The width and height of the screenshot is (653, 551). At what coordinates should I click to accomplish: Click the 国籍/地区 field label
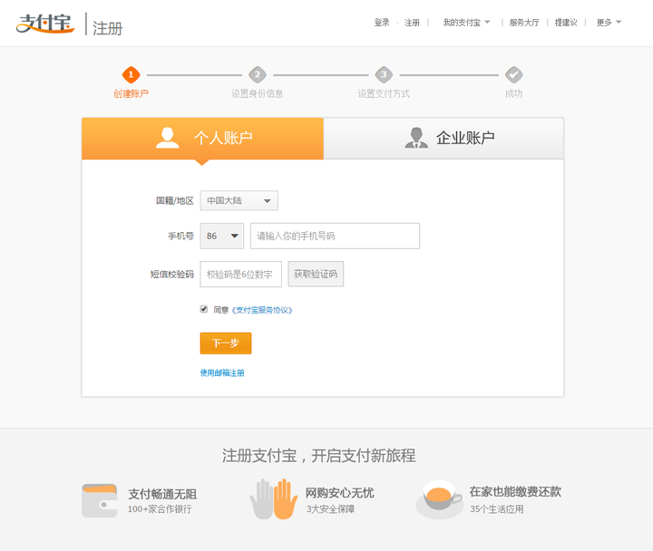pos(175,200)
